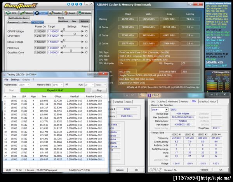233x182 pixels.
Task: Click the GFlops column header in LinX
Action: pos(57,96)
